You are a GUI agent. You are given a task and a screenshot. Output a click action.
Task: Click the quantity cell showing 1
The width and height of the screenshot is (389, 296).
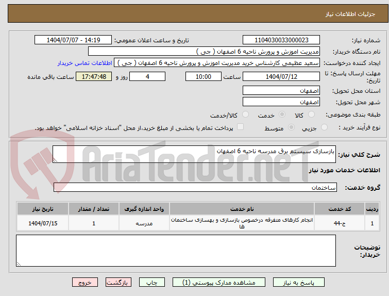94,223
